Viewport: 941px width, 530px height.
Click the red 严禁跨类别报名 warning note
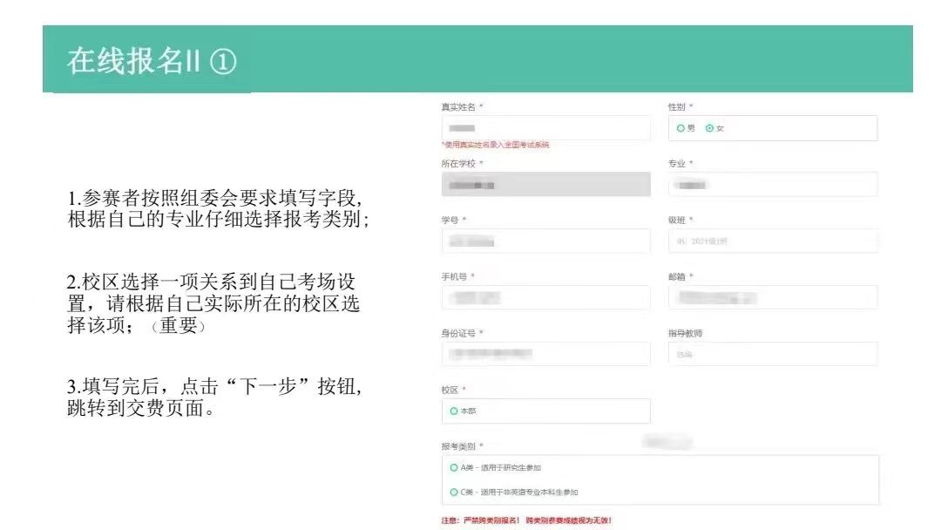point(526,520)
